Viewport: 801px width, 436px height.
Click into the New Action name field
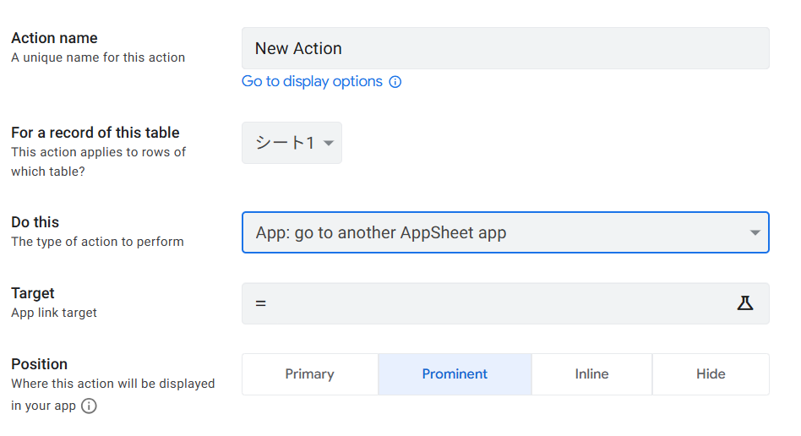[x=504, y=48]
